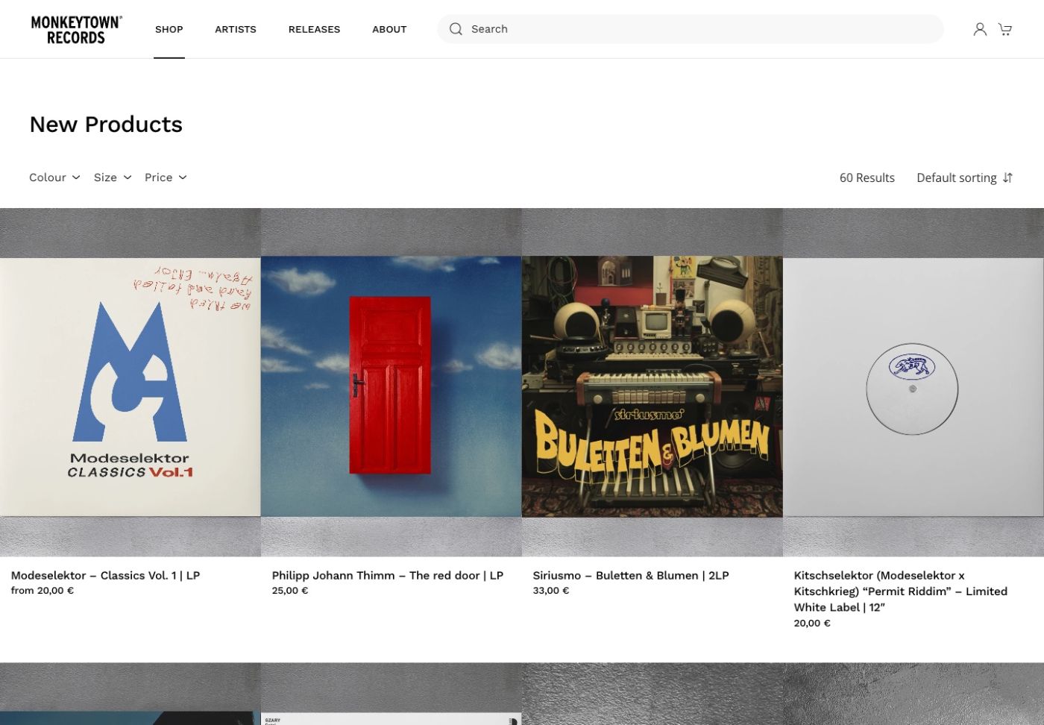Click the 25,00 € price
This screenshot has width=1044, height=725.
tap(290, 590)
